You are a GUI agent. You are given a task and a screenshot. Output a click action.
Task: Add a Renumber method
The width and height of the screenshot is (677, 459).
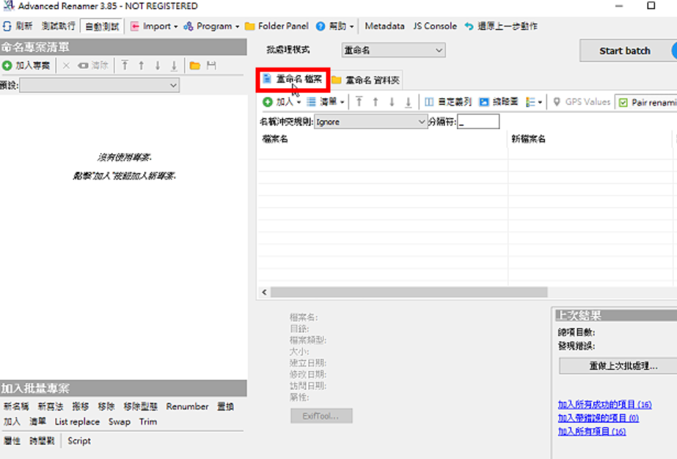(x=187, y=407)
